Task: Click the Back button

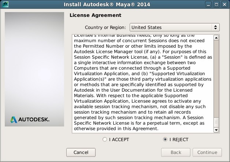Action: [176, 152]
